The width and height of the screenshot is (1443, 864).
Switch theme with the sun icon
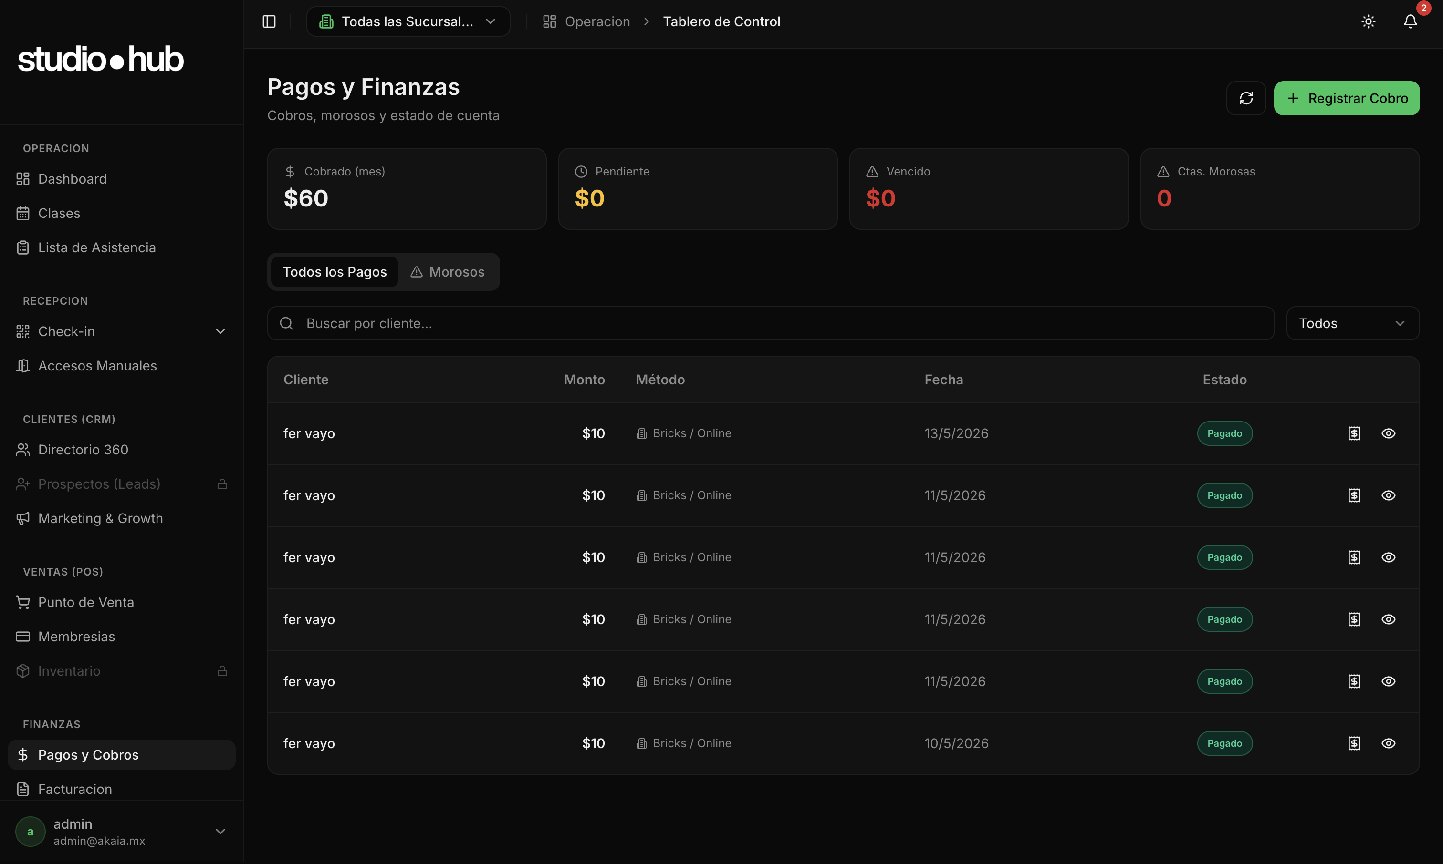click(x=1369, y=21)
